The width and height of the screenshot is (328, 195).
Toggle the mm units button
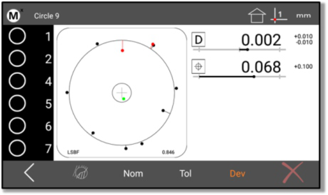coord(304,16)
